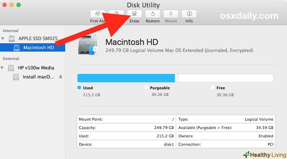
Task: Select HP v100w Media external drive
Action: 36,68
